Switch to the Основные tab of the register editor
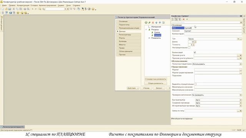Screen dimensions: 246x138 128,21
